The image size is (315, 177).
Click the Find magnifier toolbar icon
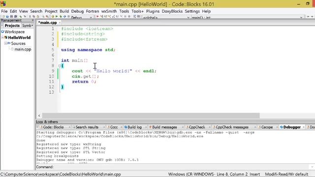[43, 16]
